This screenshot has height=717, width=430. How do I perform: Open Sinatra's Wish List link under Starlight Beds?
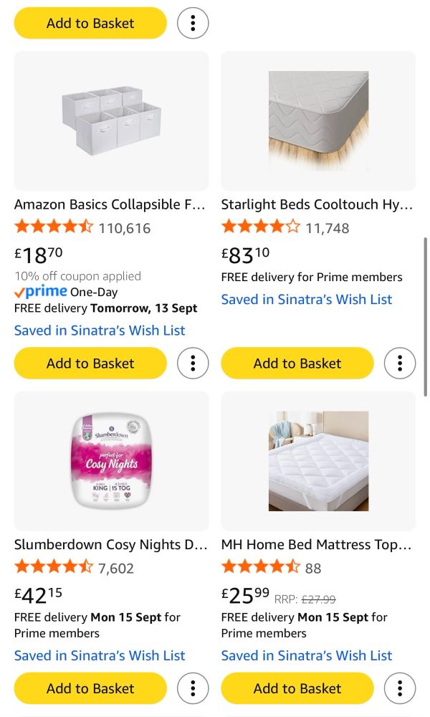tap(307, 300)
